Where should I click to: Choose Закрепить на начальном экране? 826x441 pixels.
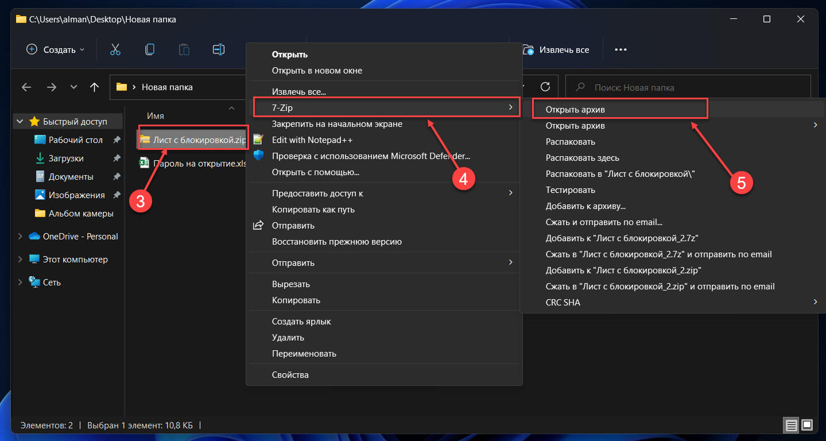[x=384, y=123]
